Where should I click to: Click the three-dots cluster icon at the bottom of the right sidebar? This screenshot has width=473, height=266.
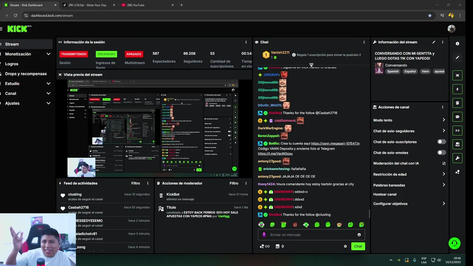click(457, 172)
